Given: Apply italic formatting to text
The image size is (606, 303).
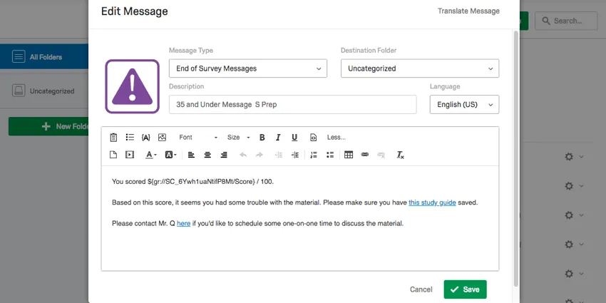Looking at the screenshot, I should [278, 138].
